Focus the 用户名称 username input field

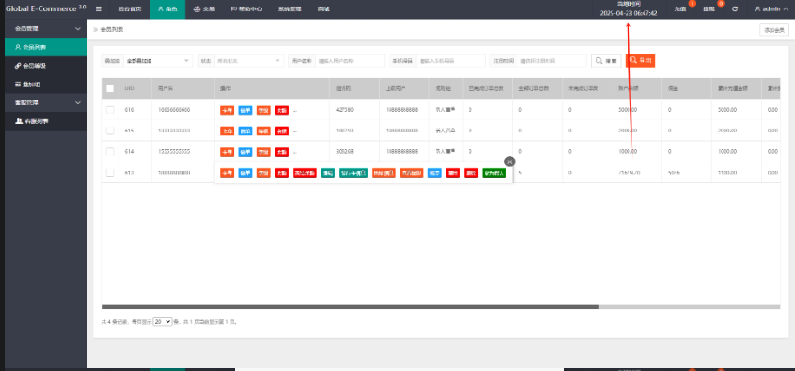tap(350, 61)
